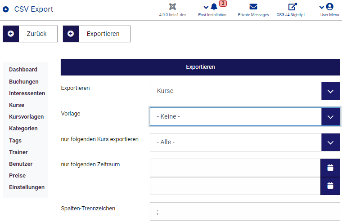Expand the Vorlage dropdown
The width and height of the screenshot is (342, 222).
(331, 117)
